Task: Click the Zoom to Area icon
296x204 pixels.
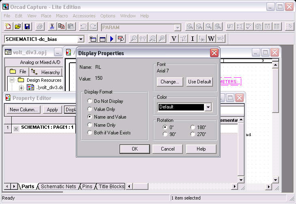Action: (x=208, y=27)
